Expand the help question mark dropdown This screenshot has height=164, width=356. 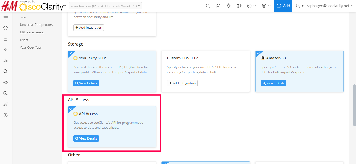[x=251, y=6]
